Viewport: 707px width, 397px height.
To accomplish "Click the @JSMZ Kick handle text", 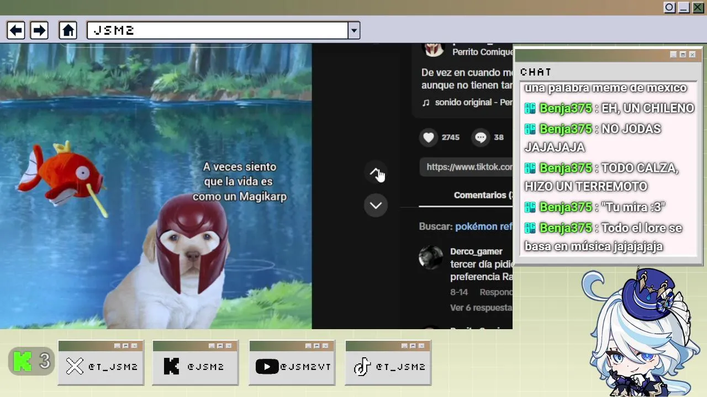I will pyautogui.click(x=205, y=367).
